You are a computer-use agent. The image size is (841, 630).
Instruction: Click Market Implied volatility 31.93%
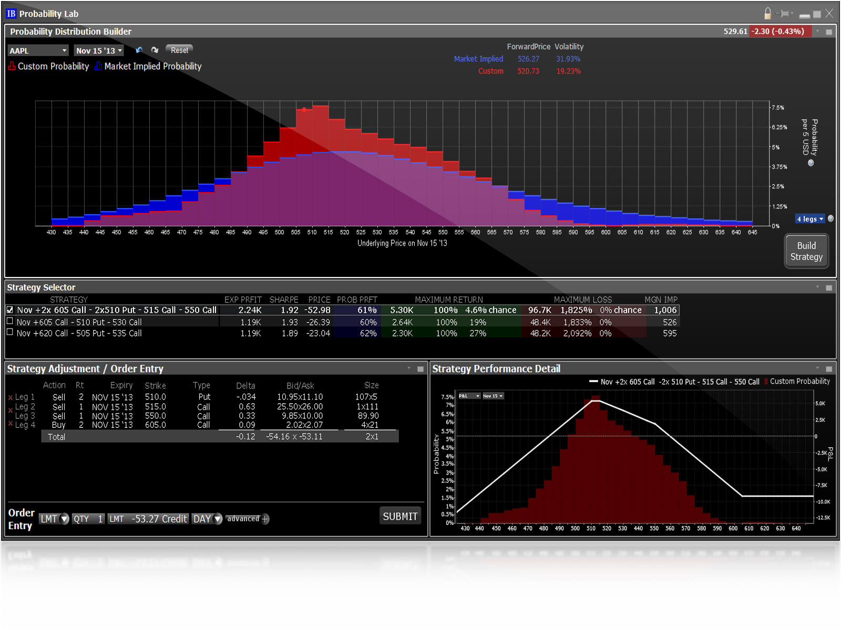tap(568, 59)
